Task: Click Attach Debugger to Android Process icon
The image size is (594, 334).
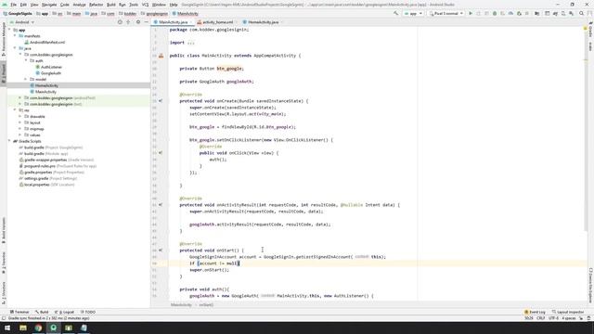Action: pyautogui.click(x=519, y=13)
